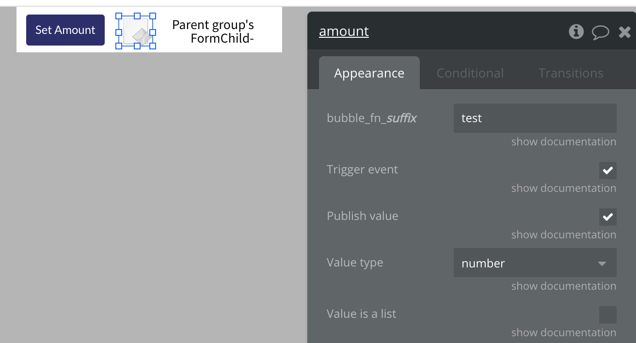
Task: Show documentation for bubble_fn_suffix
Action: pos(563,142)
